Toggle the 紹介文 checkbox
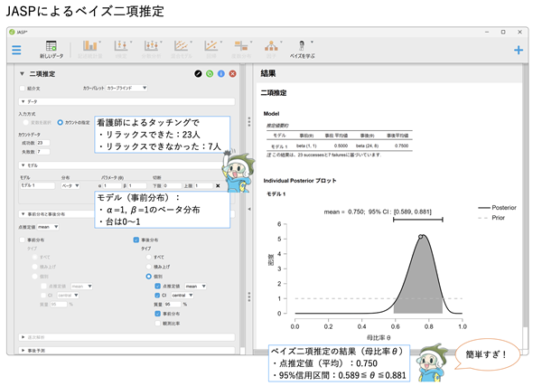This screenshot has width=533, height=386. pos(23,89)
